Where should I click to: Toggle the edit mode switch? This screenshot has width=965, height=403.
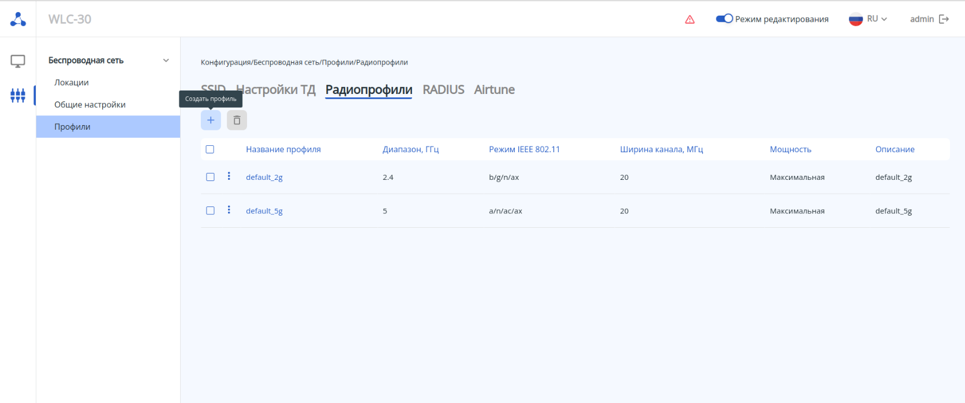click(724, 19)
